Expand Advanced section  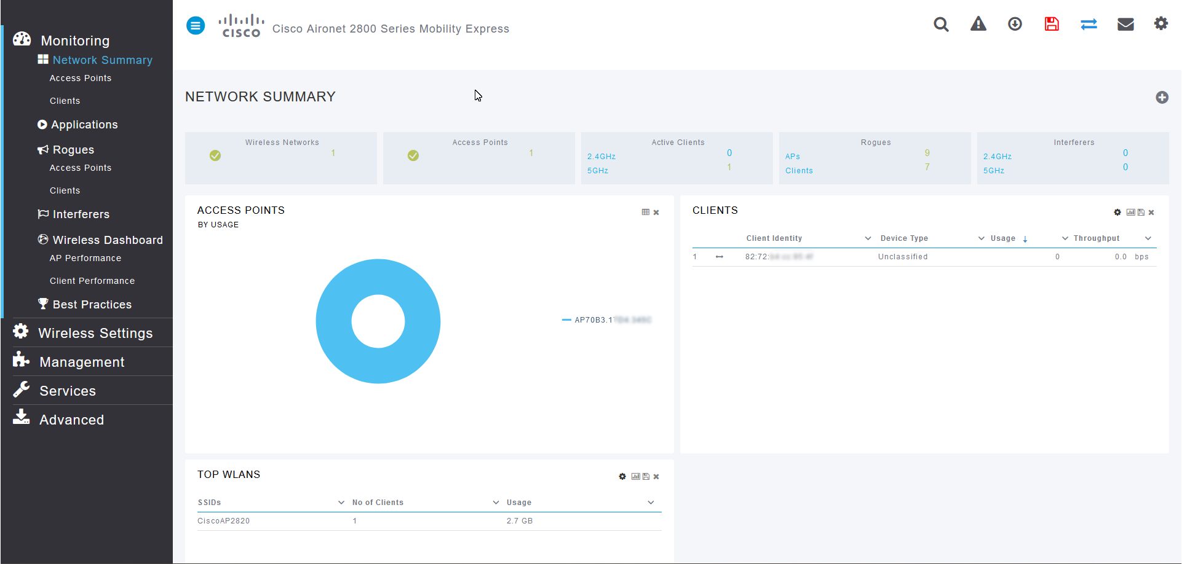click(x=71, y=420)
